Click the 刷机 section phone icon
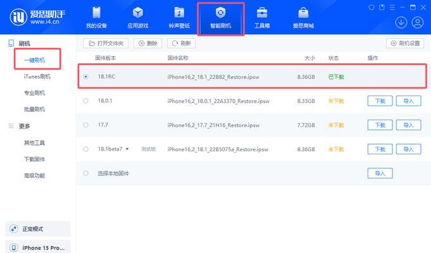The image size is (431, 253). 11,43
